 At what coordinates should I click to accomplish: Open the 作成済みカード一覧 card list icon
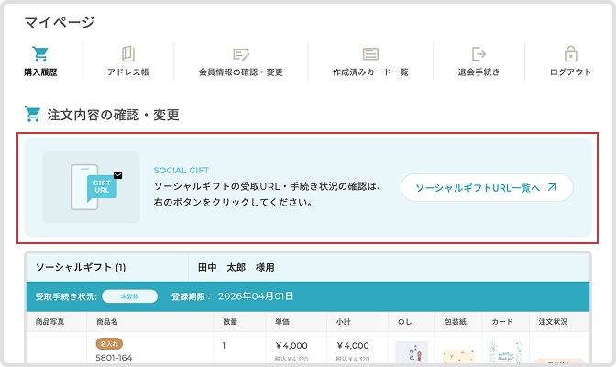click(x=370, y=53)
